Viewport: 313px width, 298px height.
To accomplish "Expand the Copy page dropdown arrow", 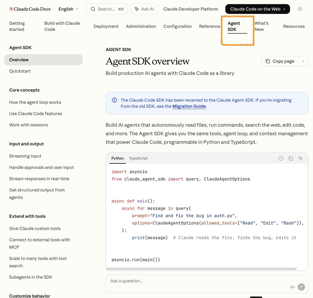I will point(303,61).
